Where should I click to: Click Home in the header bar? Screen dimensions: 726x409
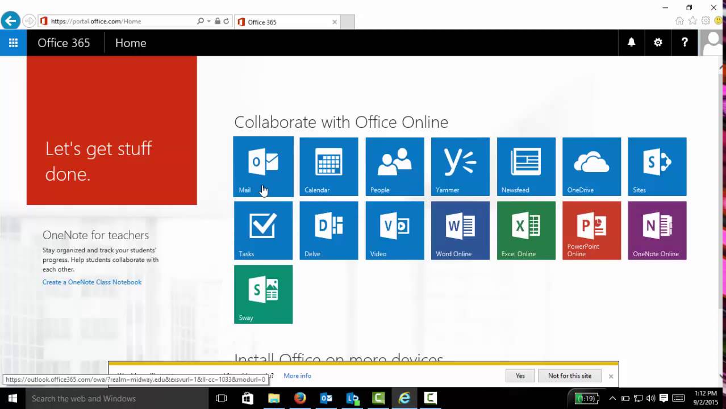tap(131, 43)
